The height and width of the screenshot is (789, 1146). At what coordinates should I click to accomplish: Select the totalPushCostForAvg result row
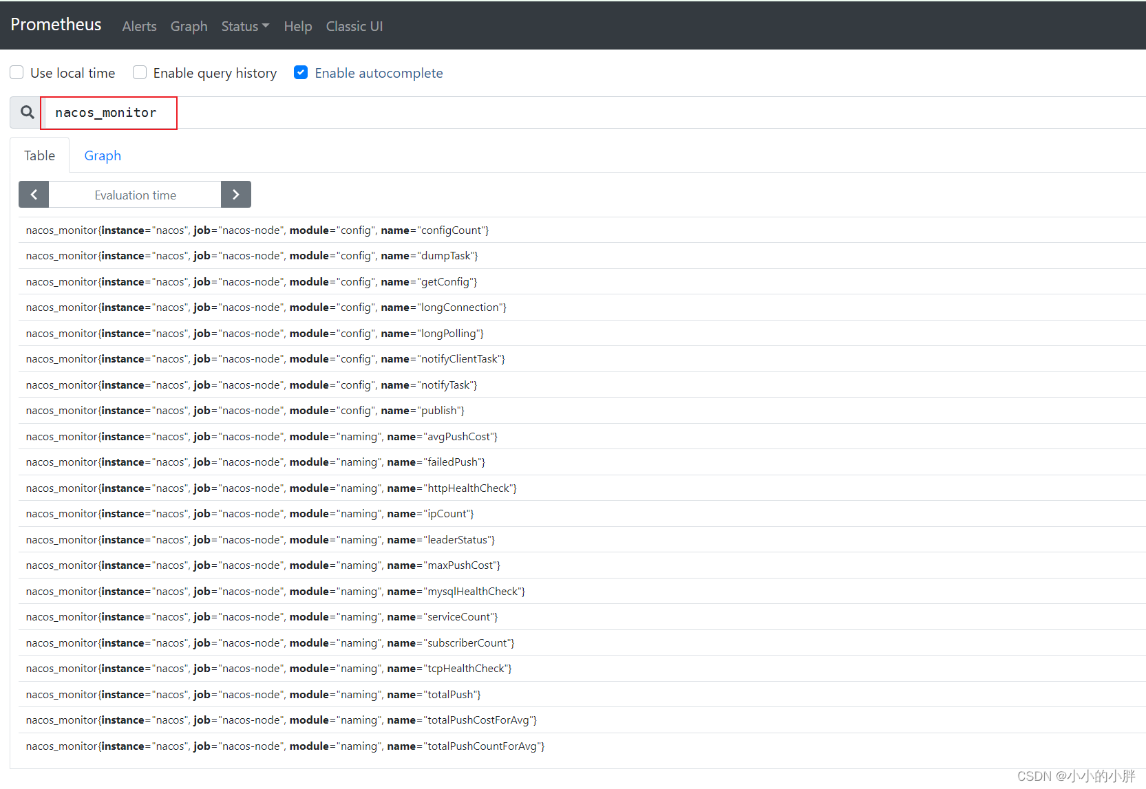(x=582, y=720)
